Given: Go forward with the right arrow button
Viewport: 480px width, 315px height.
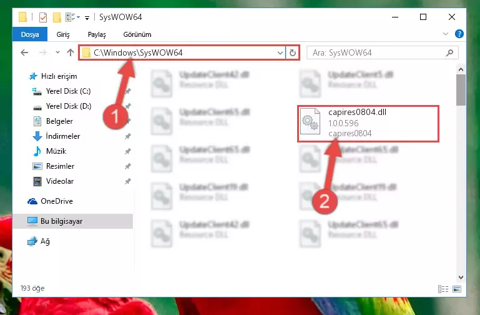Looking at the screenshot, I should pyautogui.click(x=43, y=52).
